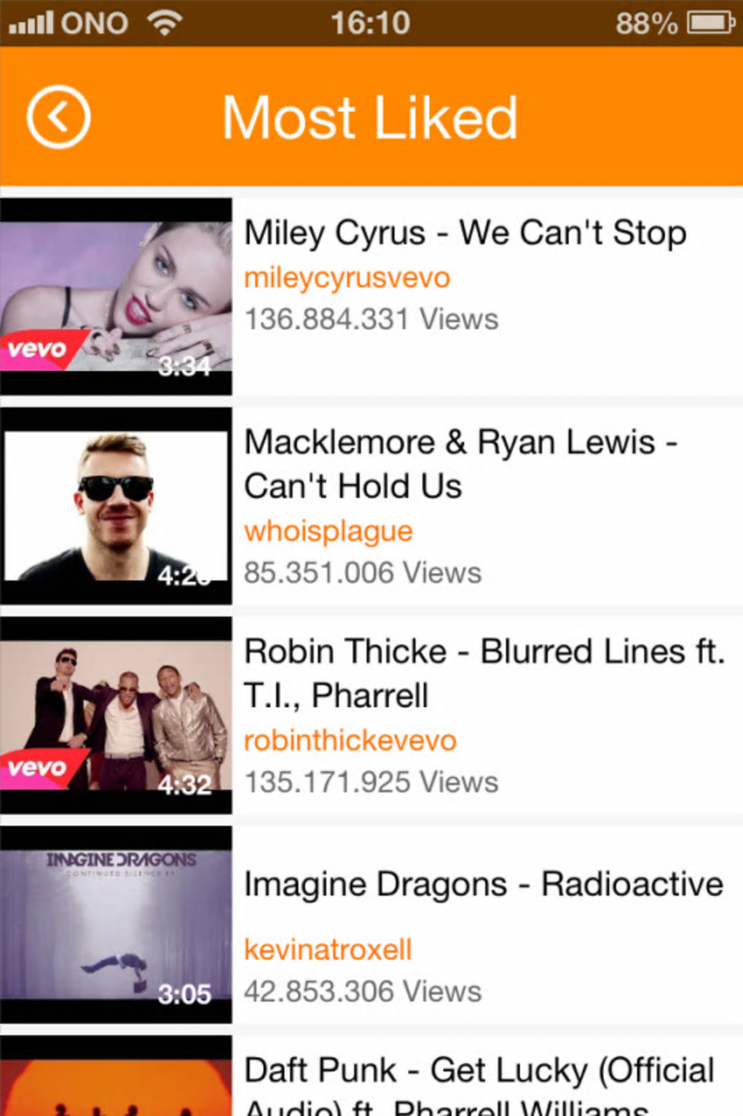Select the Imagine Dragons - Radioactive title

[x=484, y=884]
